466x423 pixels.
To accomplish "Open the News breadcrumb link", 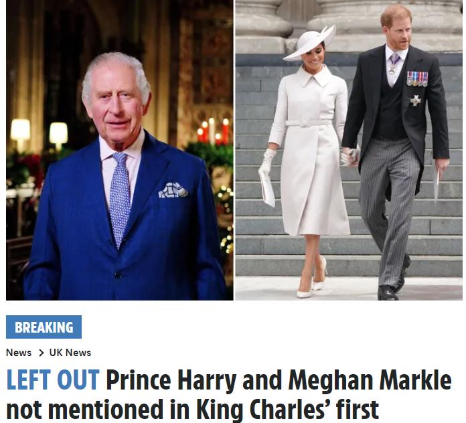I will click(19, 353).
